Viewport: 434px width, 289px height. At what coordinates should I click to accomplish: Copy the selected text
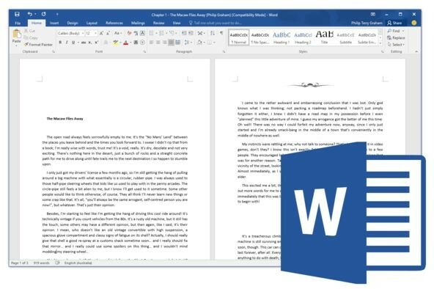click(x=31, y=37)
